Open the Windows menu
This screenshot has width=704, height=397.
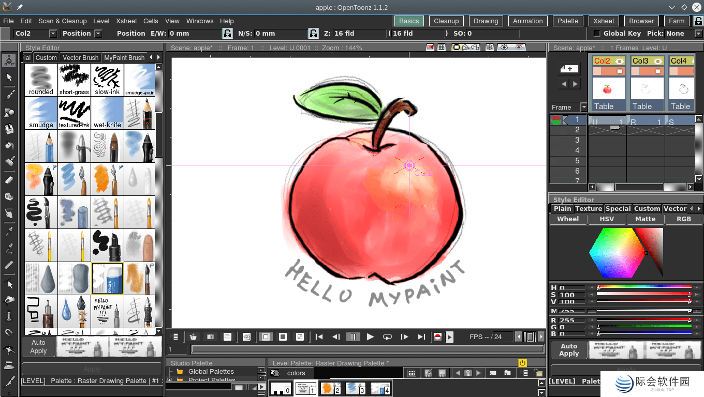pos(200,21)
